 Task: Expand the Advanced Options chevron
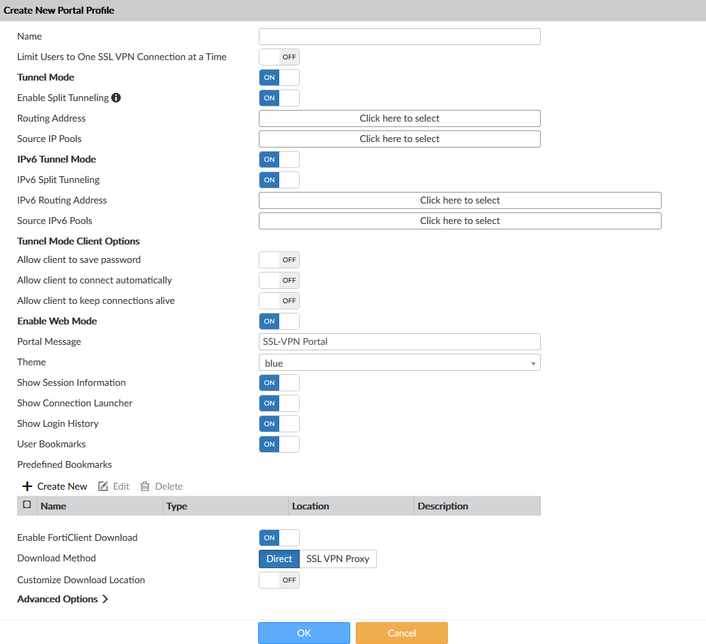click(106, 599)
